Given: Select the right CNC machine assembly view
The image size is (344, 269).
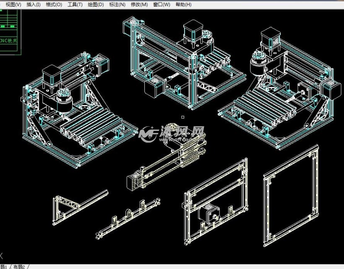Looking at the screenshot, I should (281, 92).
